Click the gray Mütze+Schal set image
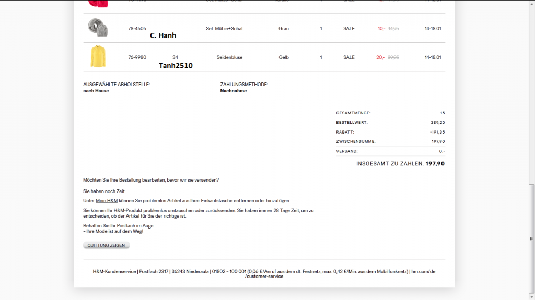Image resolution: width=535 pixels, height=300 pixels. [97, 28]
